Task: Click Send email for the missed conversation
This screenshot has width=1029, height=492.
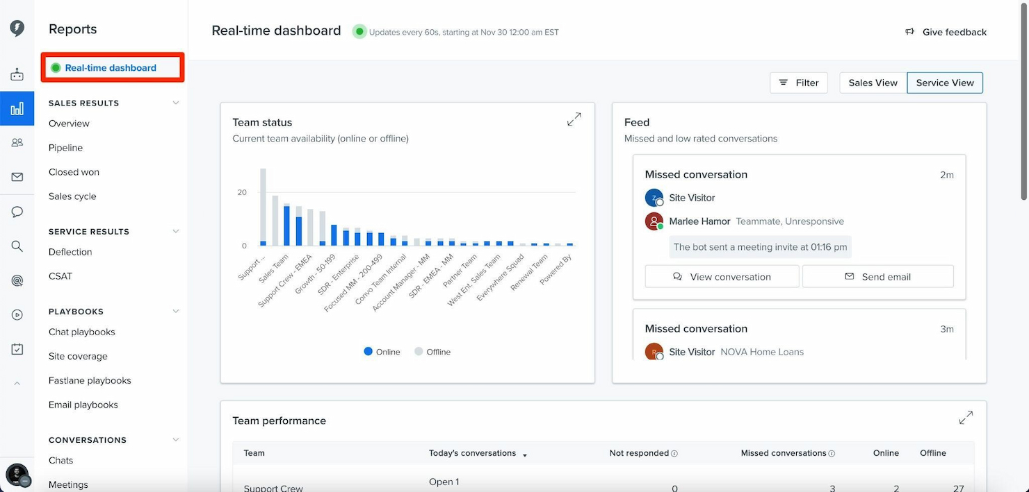Action: click(877, 276)
